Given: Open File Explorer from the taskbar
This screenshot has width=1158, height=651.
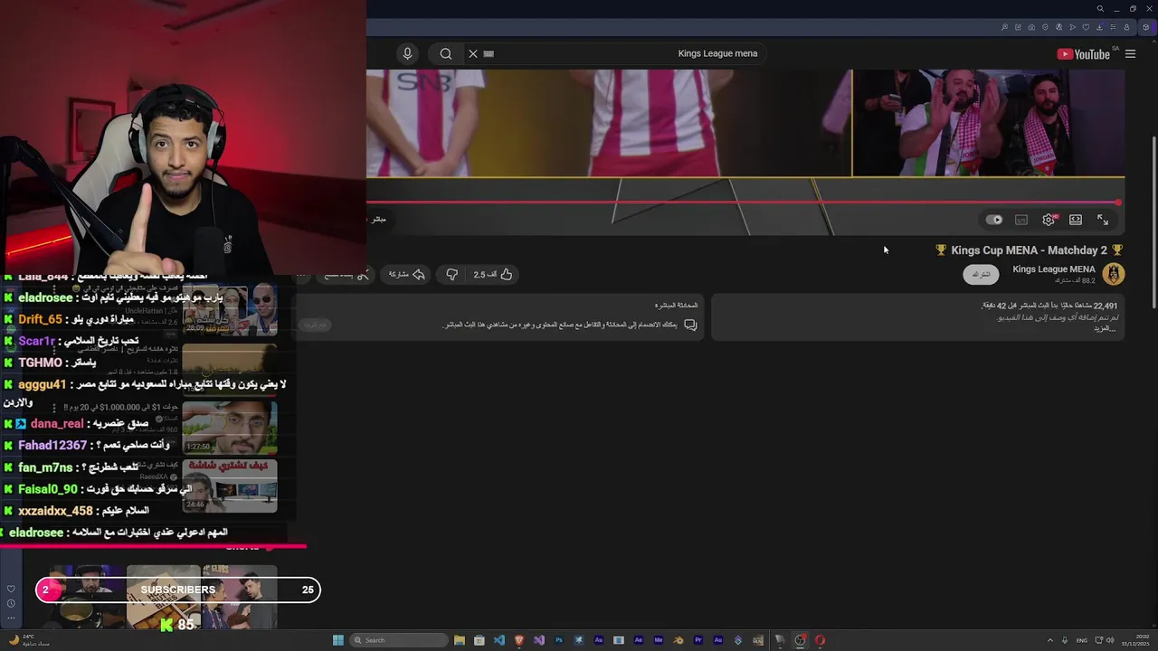Looking at the screenshot, I should tap(460, 640).
